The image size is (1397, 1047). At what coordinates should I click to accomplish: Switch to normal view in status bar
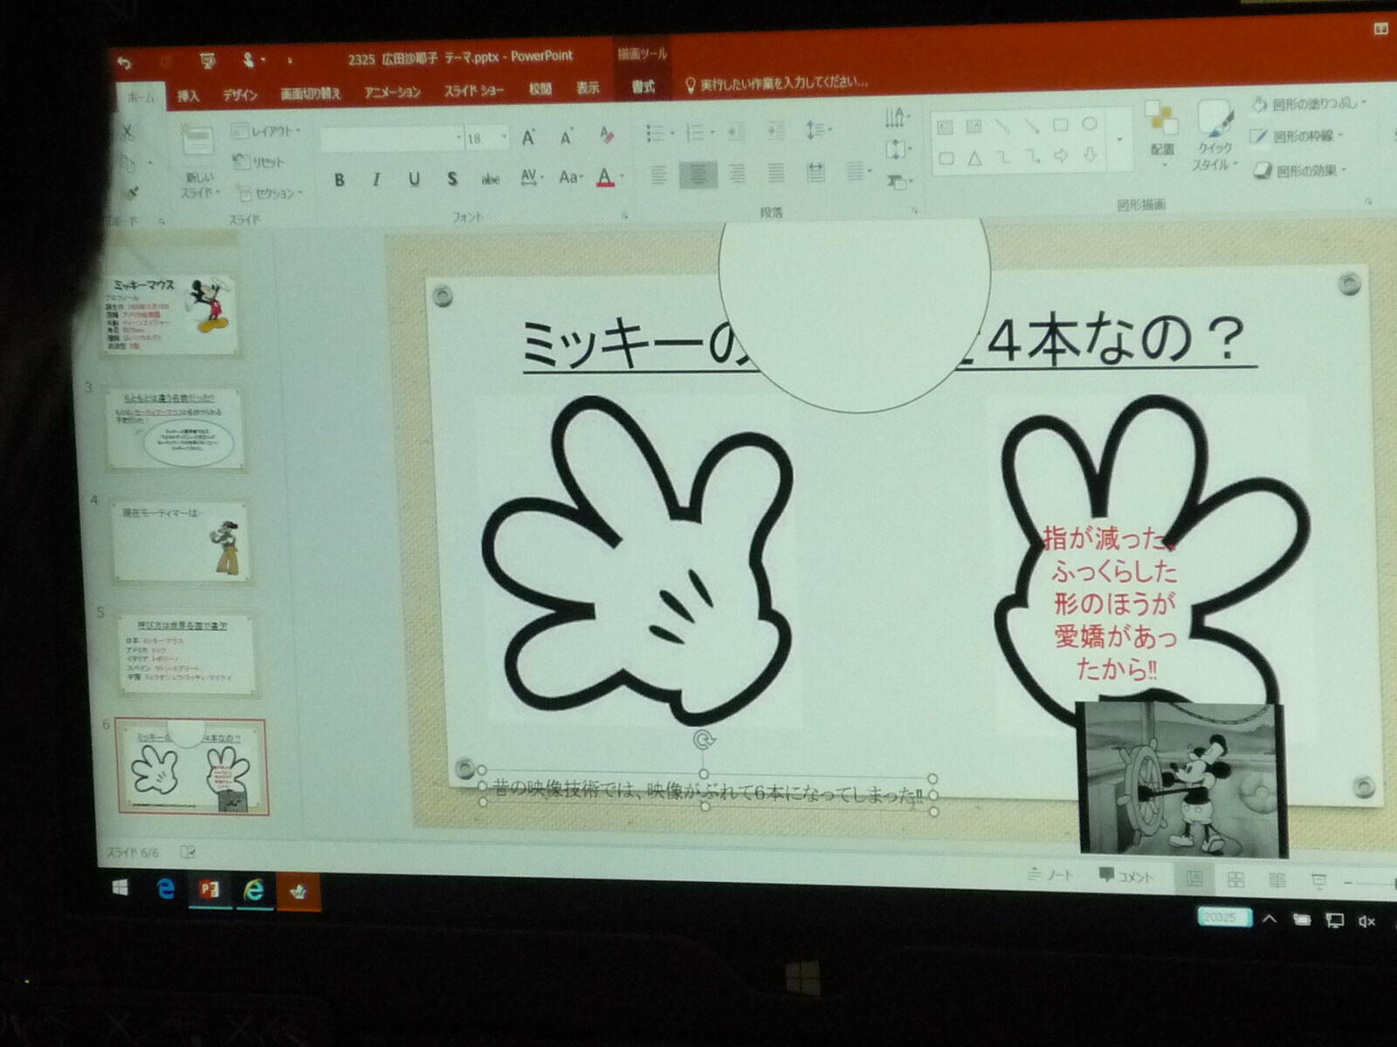coord(1194,879)
